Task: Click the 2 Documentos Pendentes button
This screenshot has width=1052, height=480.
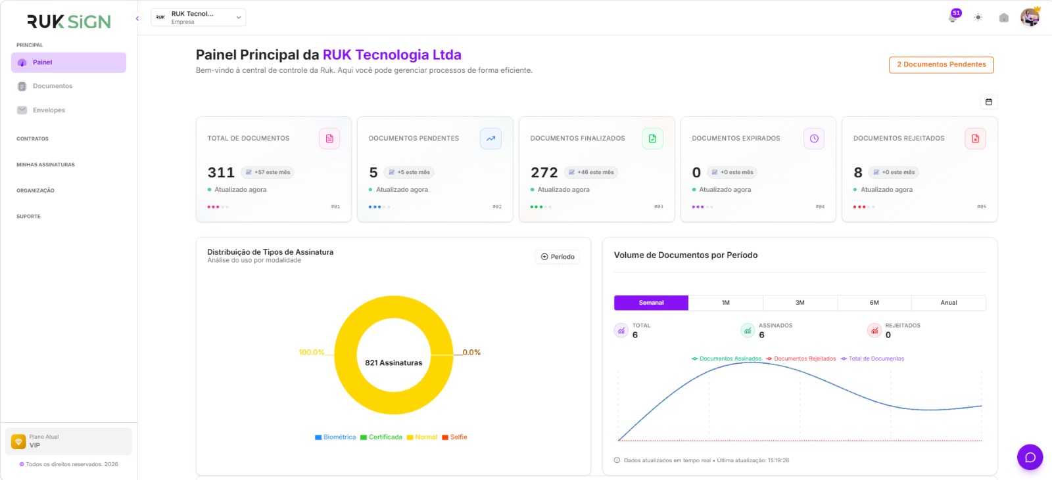Action: [942, 64]
